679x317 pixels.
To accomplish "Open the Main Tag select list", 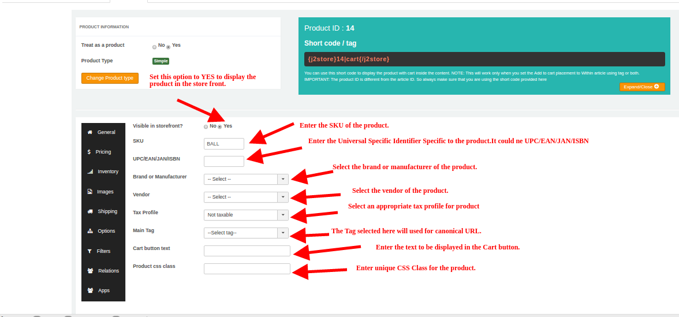I will [246, 233].
